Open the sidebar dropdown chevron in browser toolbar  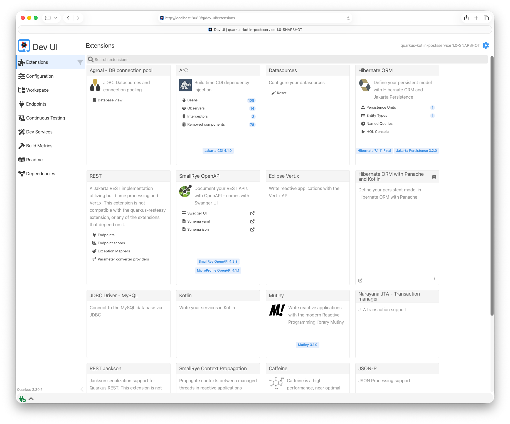[56, 18]
